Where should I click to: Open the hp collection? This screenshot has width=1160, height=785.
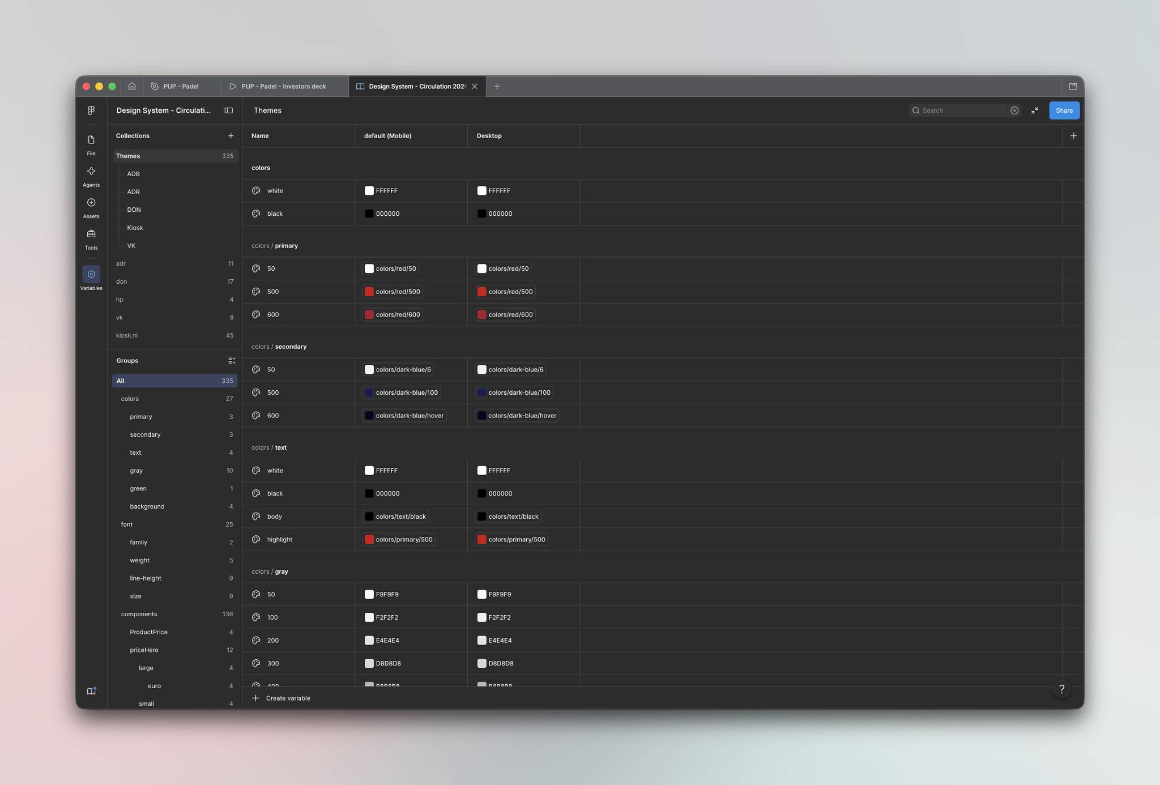tap(175, 300)
